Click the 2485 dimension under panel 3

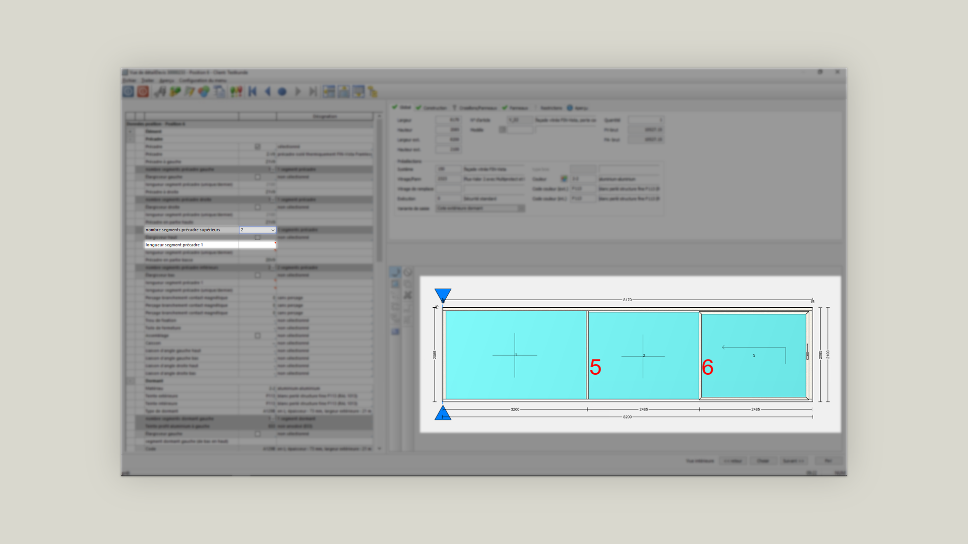click(x=755, y=410)
